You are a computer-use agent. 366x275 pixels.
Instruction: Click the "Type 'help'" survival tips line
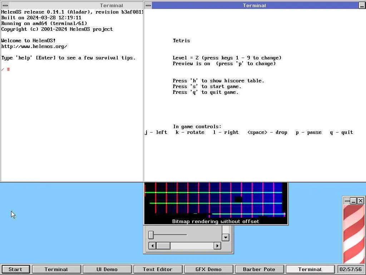(x=68, y=58)
